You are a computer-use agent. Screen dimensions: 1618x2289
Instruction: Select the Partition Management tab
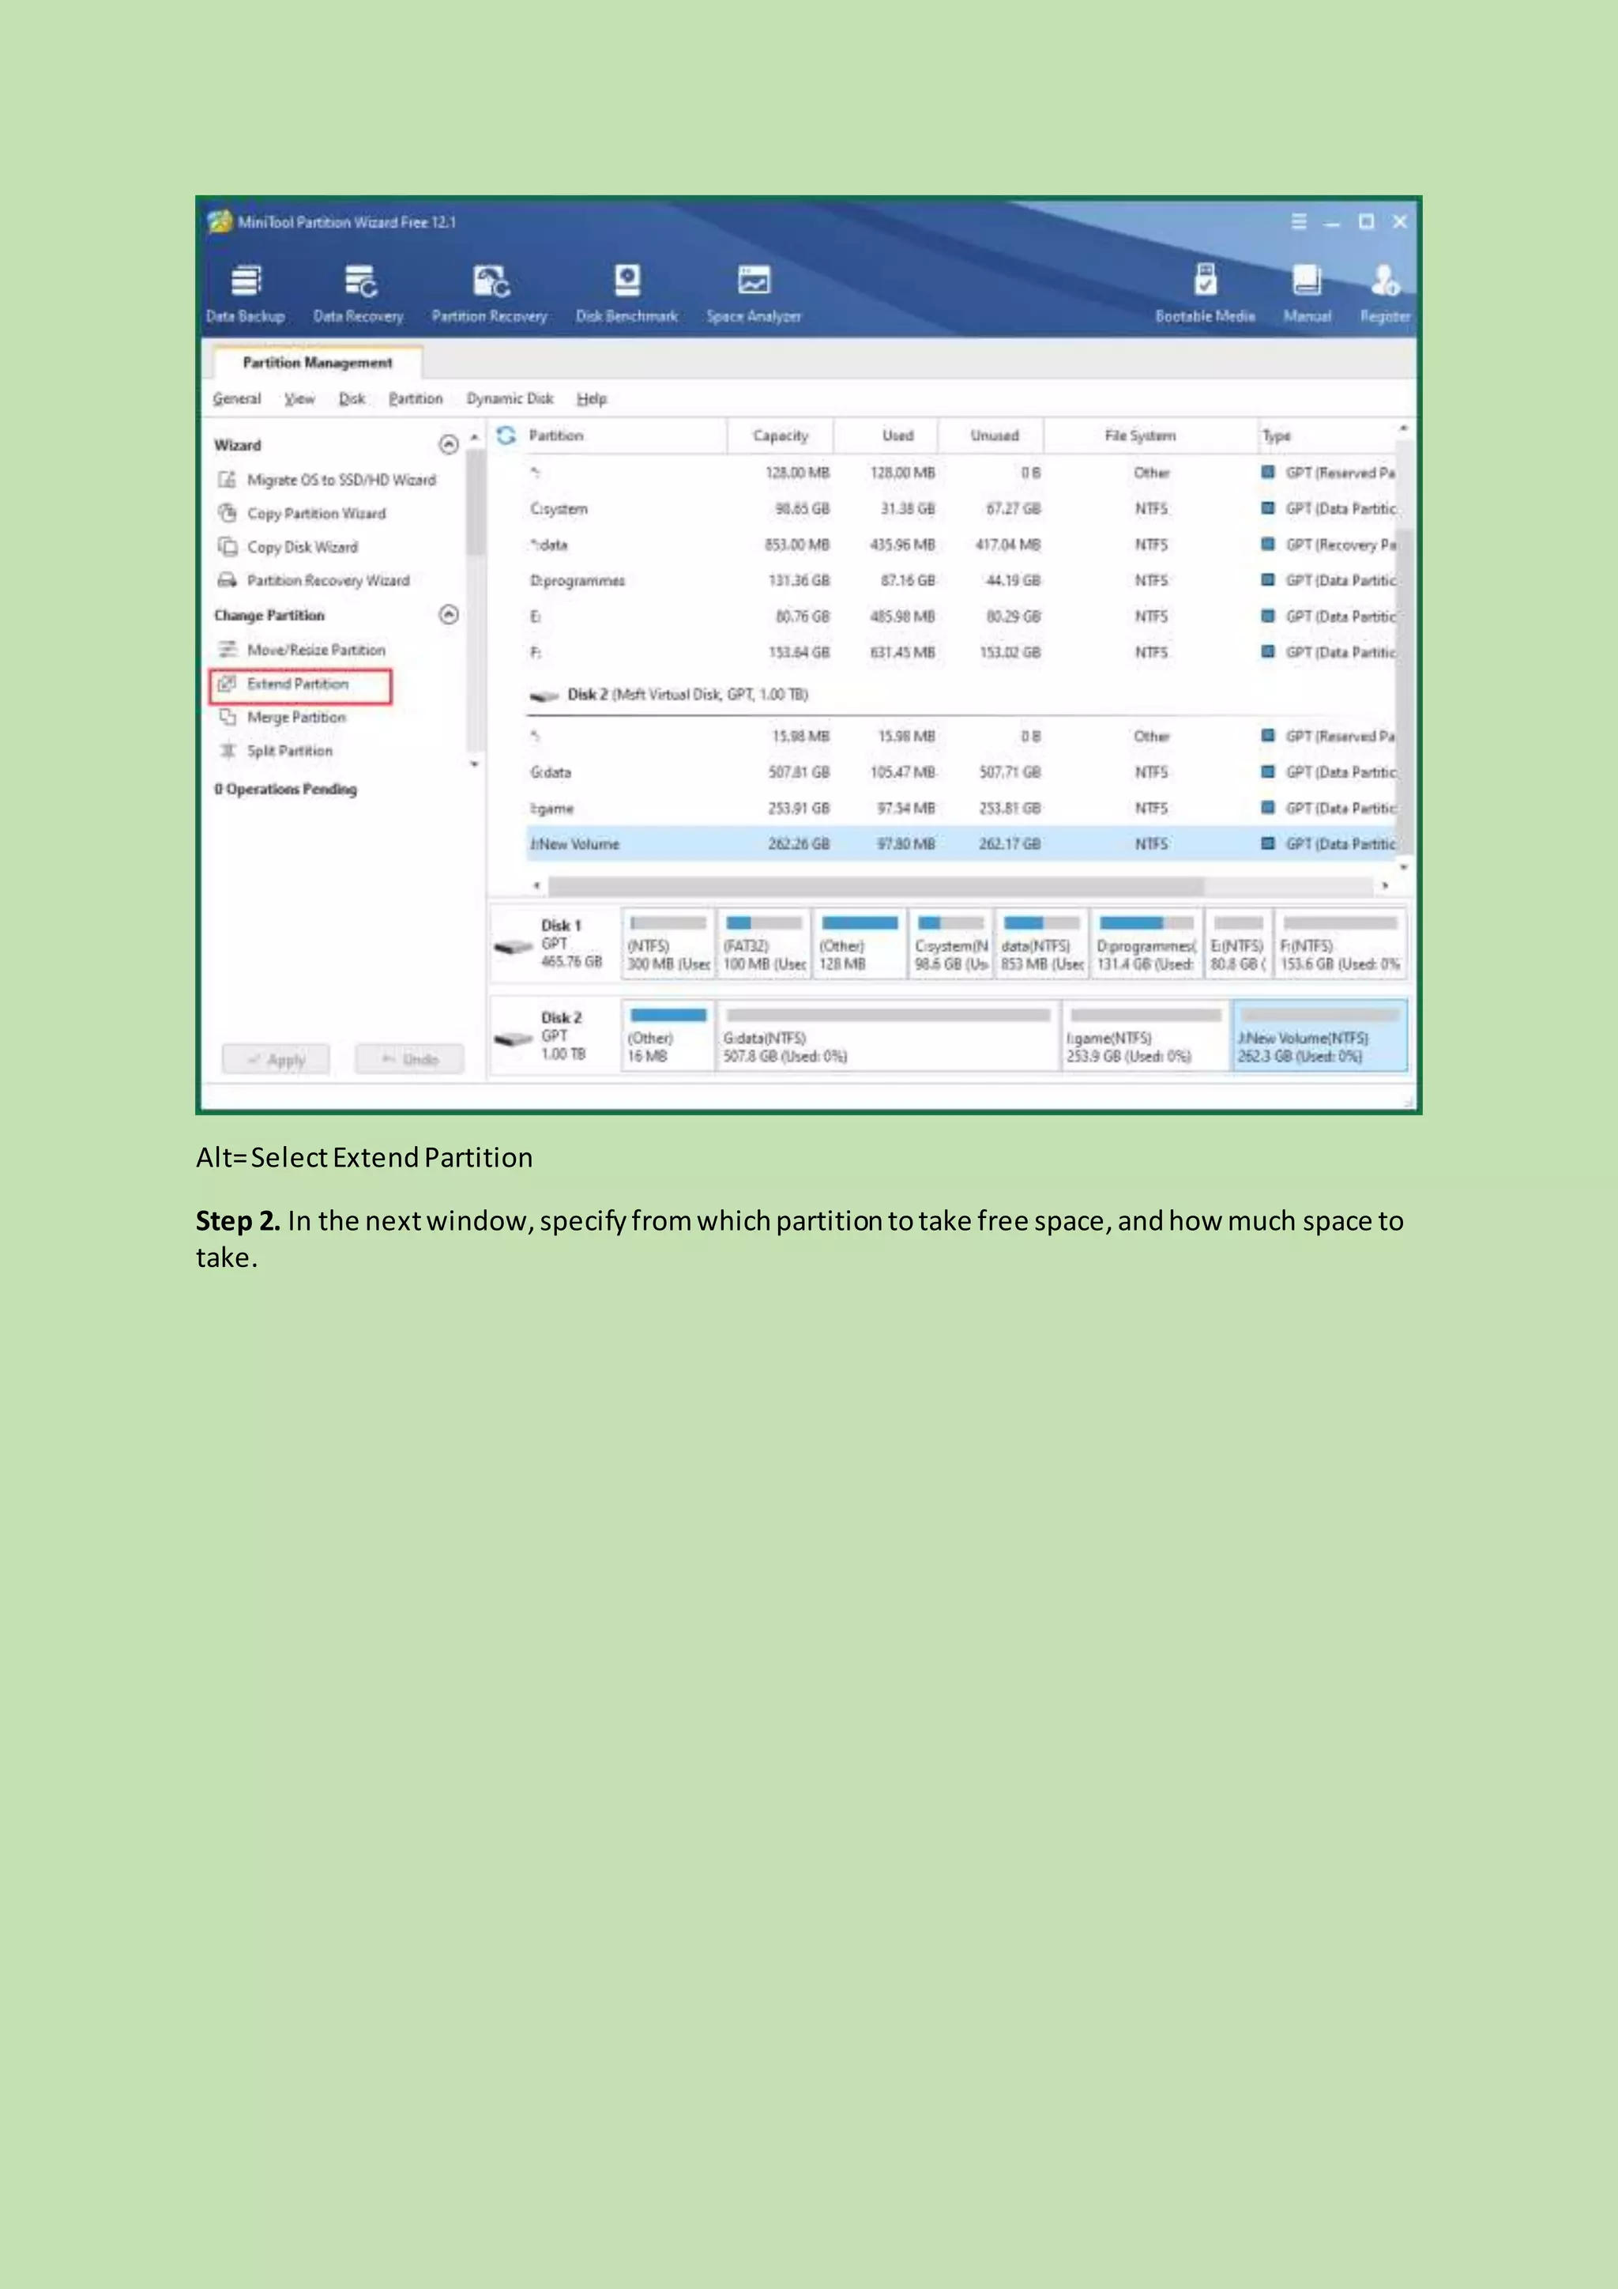pyautogui.click(x=317, y=363)
